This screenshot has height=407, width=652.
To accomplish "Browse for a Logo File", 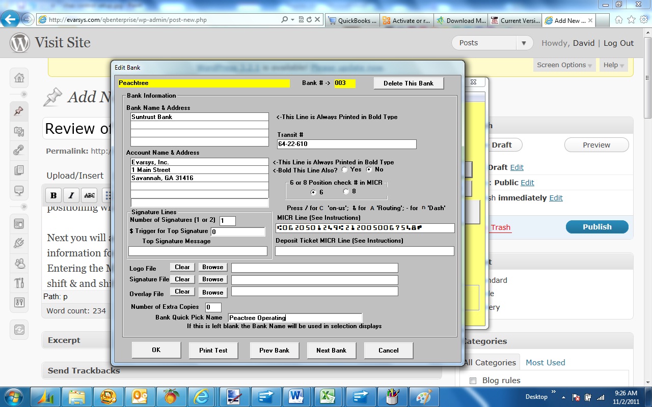I will point(212,267).
